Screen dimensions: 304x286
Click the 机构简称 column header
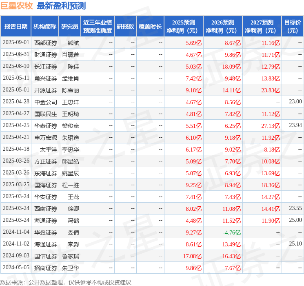[x=45, y=27]
